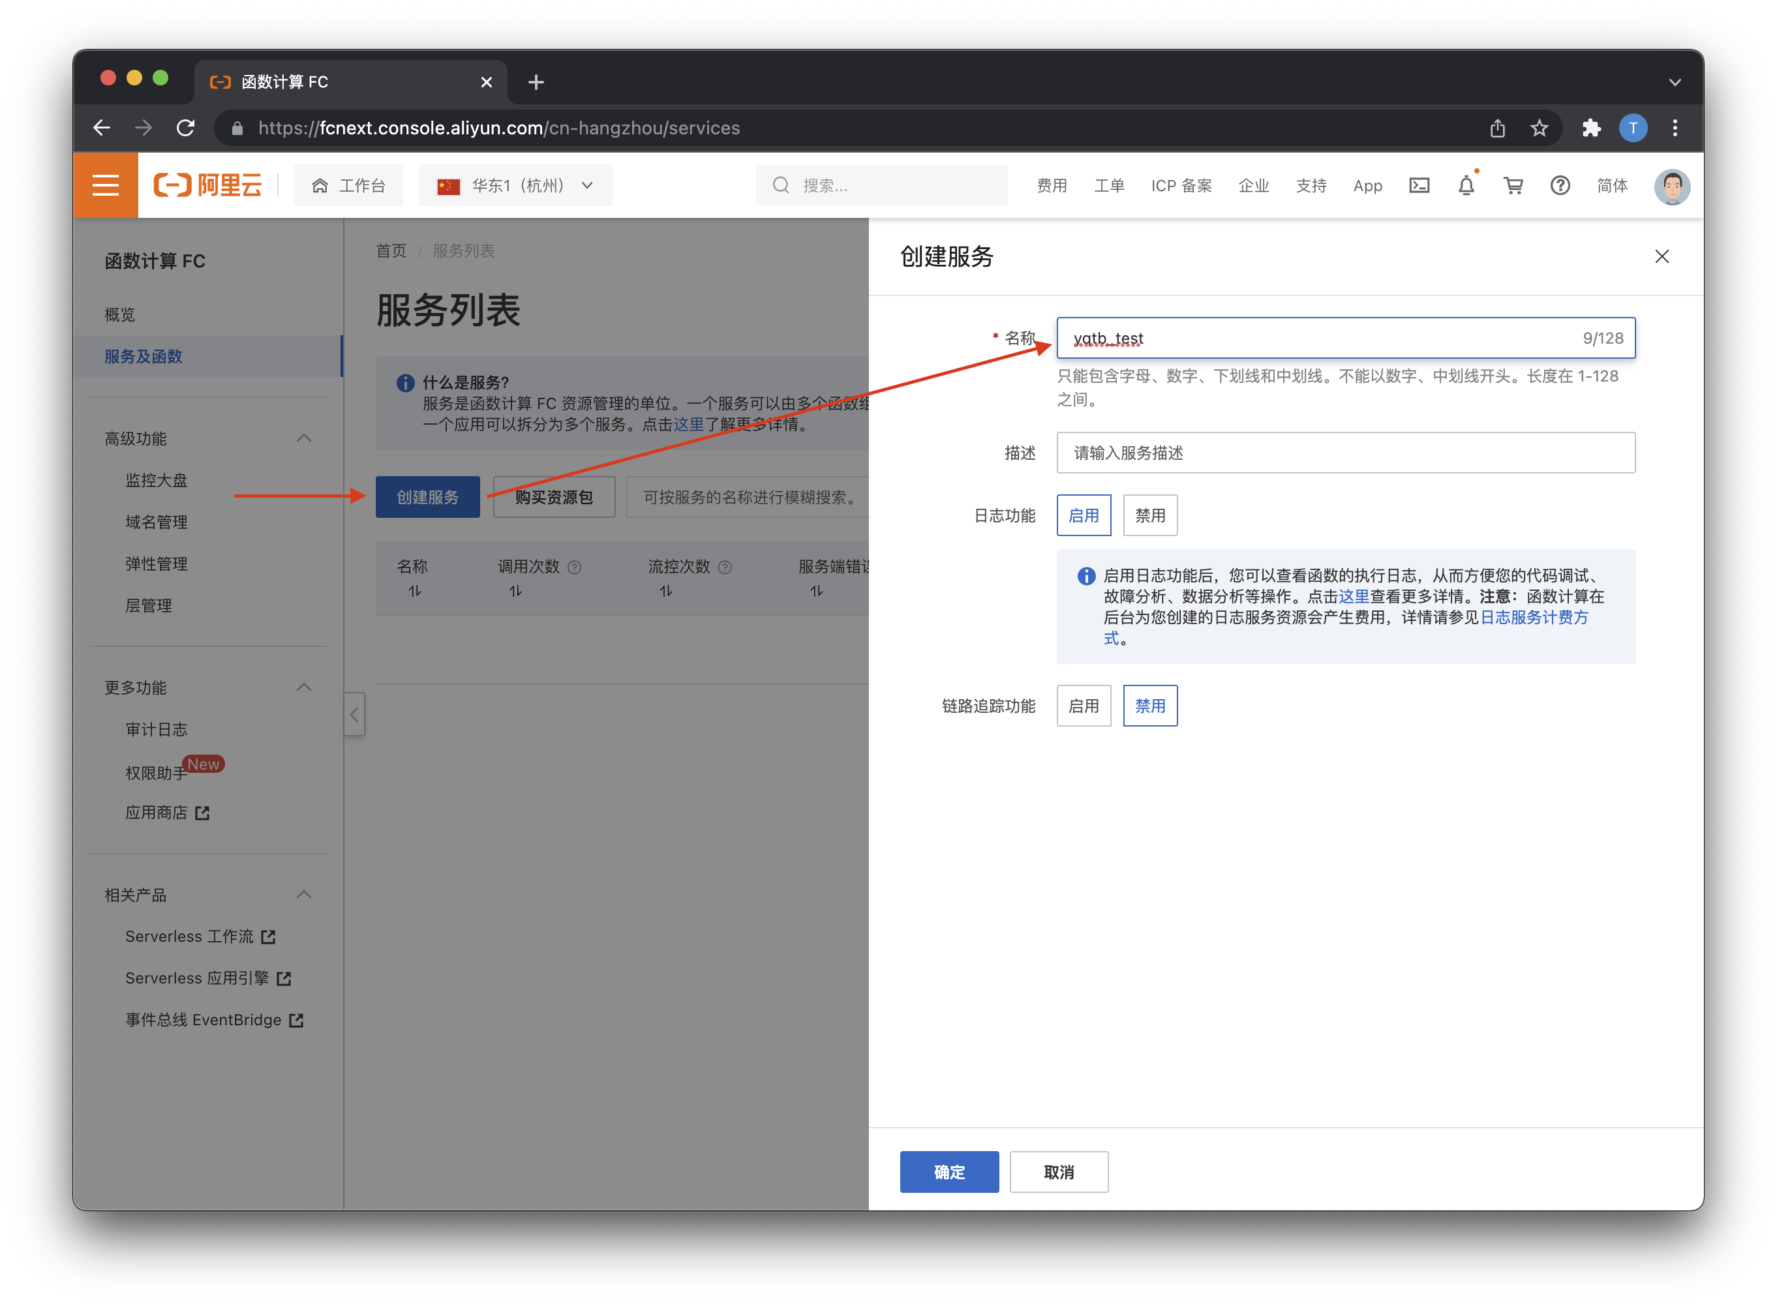Click site lock icon in address bar
The width and height of the screenshot is (1777, 1307).
click(237, 128)
